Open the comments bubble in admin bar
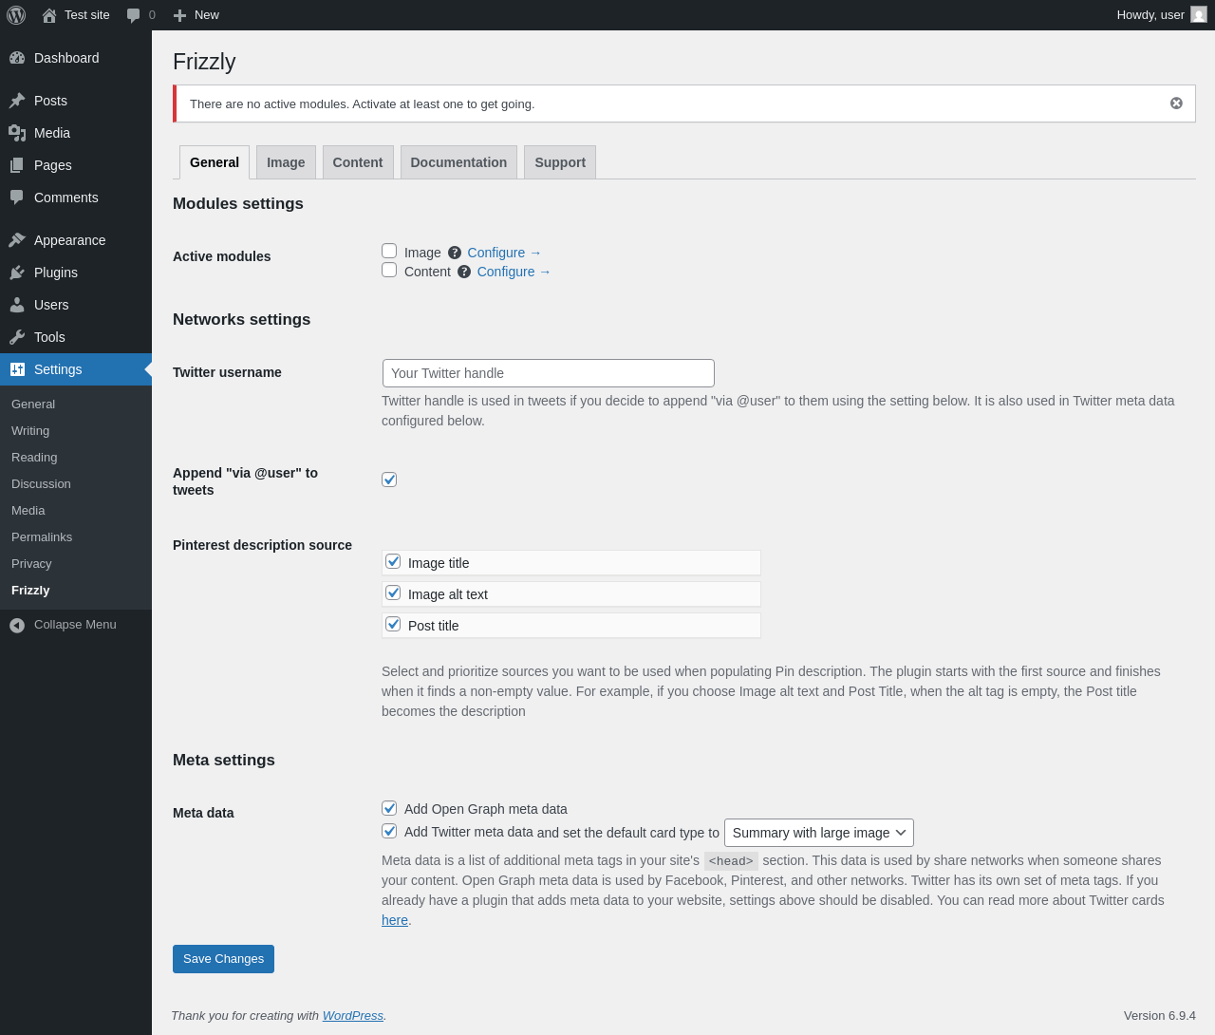Viewport: 1215px width, 1035px height. point(134,15)
